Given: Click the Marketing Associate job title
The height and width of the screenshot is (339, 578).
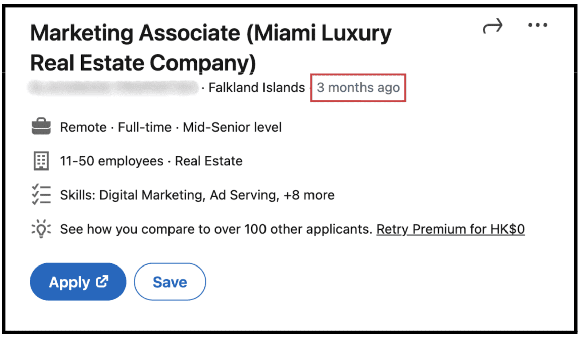Looking at the screenshot, I should [210, 48].
